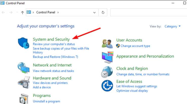Open the Ease of Access icon
Image resolution: width=187 pixels, height=104 pixels.
[107, 86]
